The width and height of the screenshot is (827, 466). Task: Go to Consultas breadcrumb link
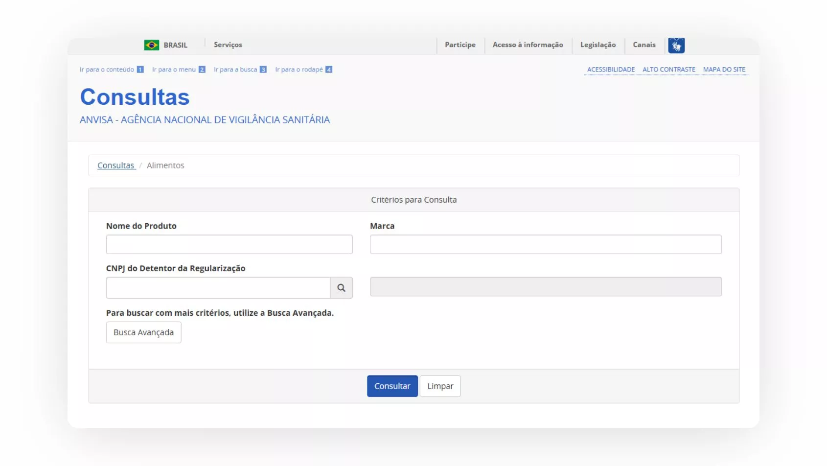pyautogui.click(x=116, y=165)
